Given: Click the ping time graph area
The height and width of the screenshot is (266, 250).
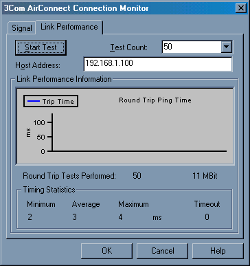Looking at the screenshot, I should [x=125, y=126].
